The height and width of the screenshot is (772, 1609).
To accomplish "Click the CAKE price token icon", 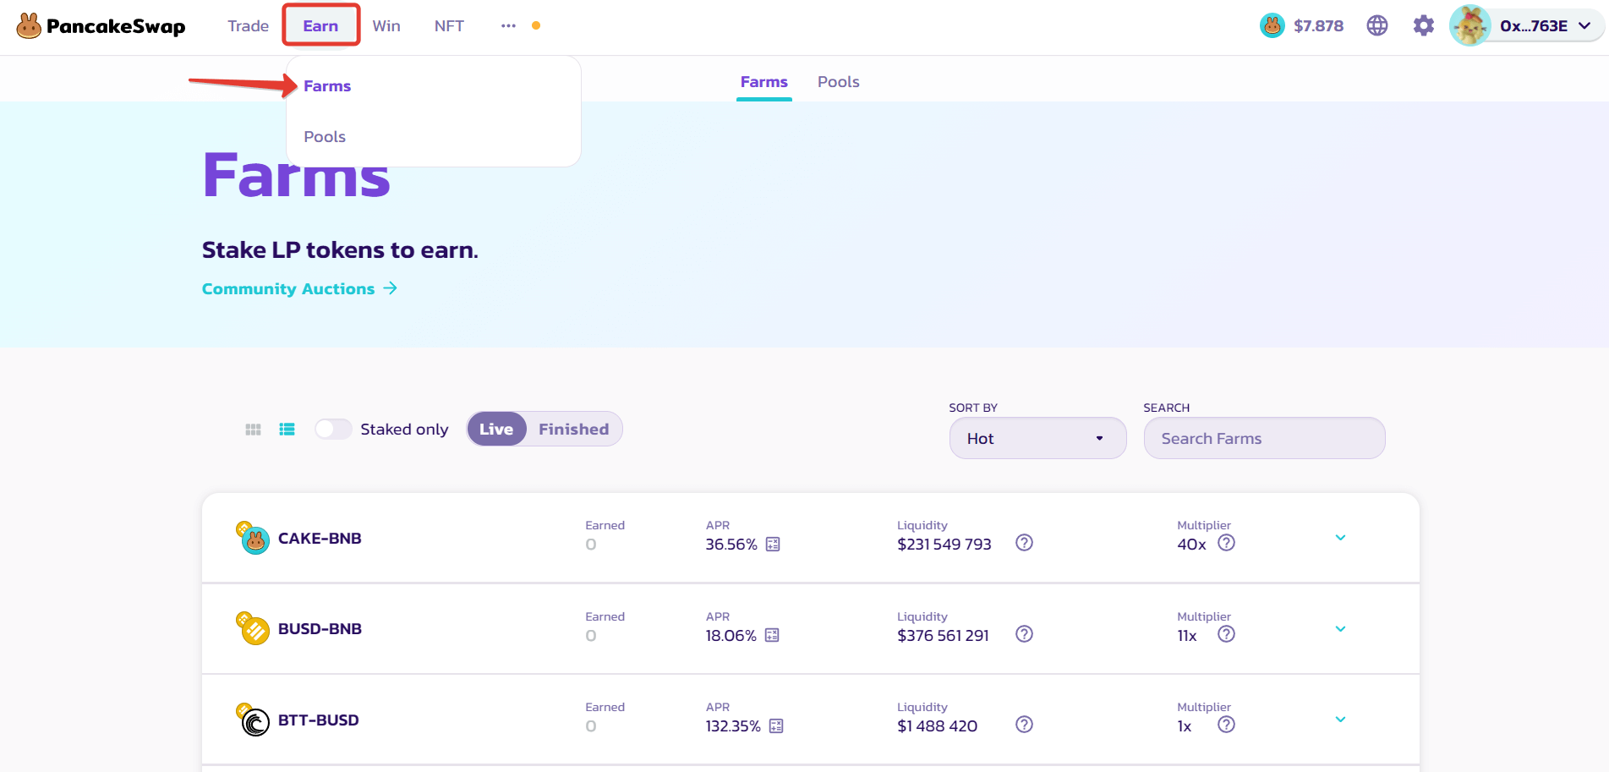I will [1272, 26].
